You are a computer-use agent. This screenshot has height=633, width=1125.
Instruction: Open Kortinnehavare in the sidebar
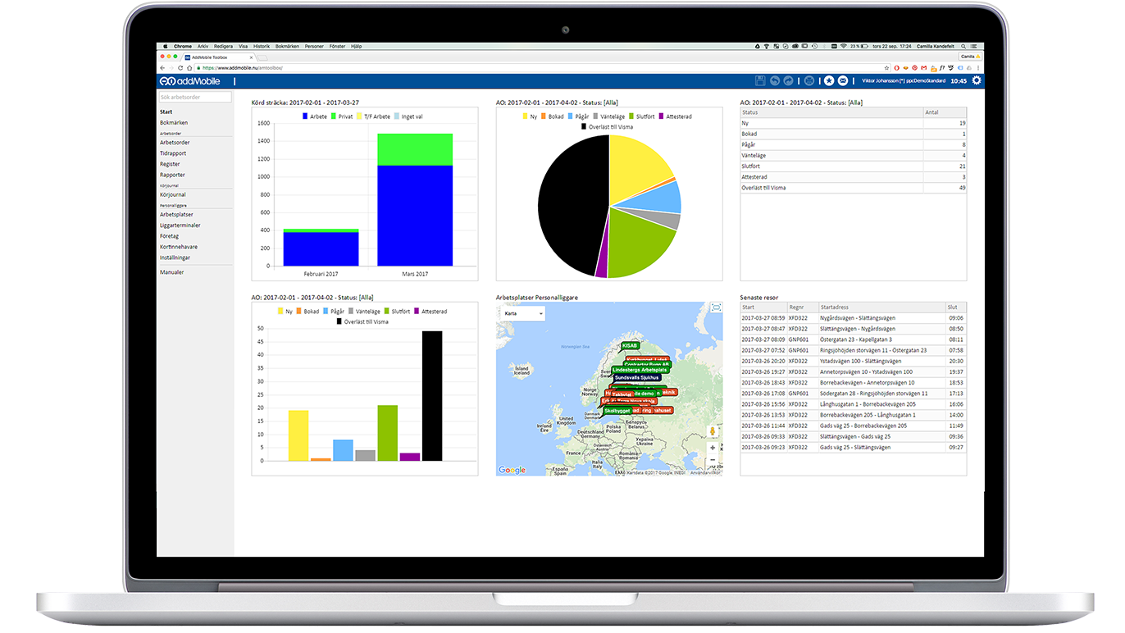[179, 247]
